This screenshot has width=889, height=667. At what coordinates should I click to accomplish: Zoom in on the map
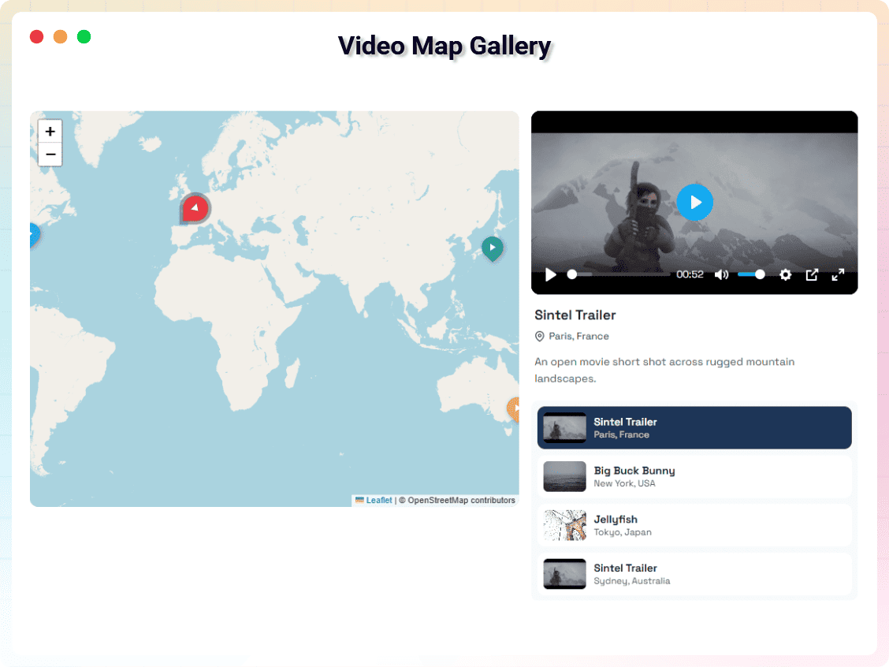[x=50, y=132]
